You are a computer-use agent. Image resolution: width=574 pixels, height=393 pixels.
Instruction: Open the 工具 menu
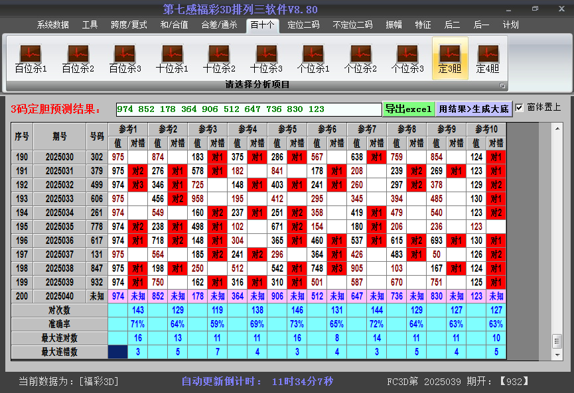[x=90, y=25]
